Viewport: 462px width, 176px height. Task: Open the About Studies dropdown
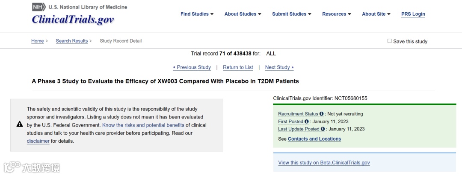(x=243, y=14)
